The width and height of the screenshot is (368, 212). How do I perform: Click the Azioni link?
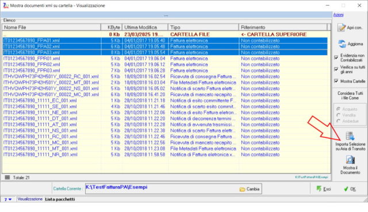pos(338,14)
